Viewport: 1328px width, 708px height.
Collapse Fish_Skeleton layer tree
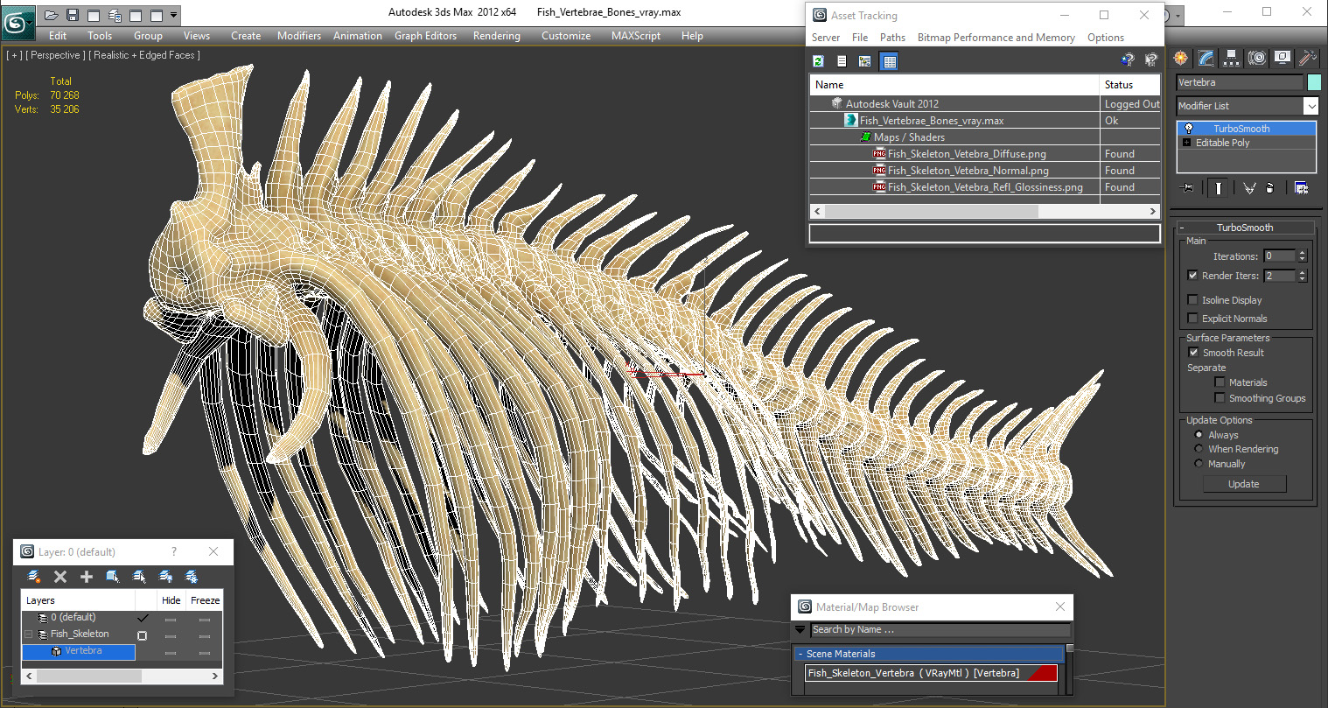click(28, 634)
